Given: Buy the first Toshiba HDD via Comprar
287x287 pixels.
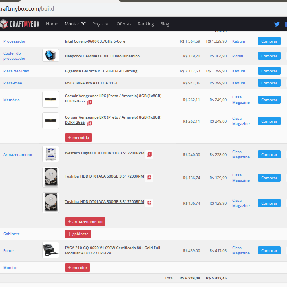Looking at the screenshot, I should [x=269, y=178].
